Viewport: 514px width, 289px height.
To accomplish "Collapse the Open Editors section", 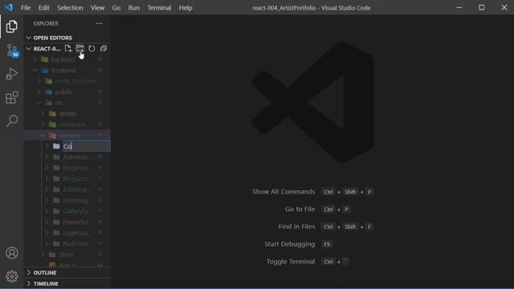I will pos(67,38).
